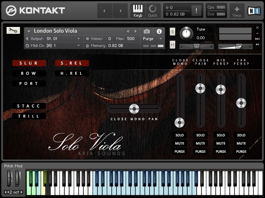This screenshot has height=198, width=265.
Task: Solo the Mid Persp microphone
Action: point(221,135)
